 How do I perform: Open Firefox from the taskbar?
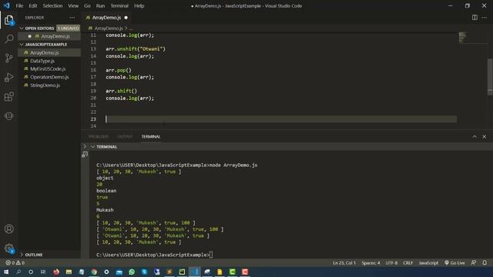tap(56, 272)
